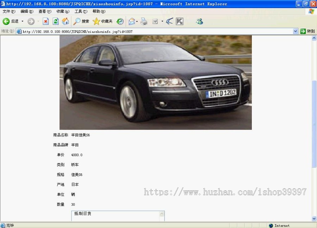Select the price value 4000.0
This screenshot has height=228, width=317.
77,155
